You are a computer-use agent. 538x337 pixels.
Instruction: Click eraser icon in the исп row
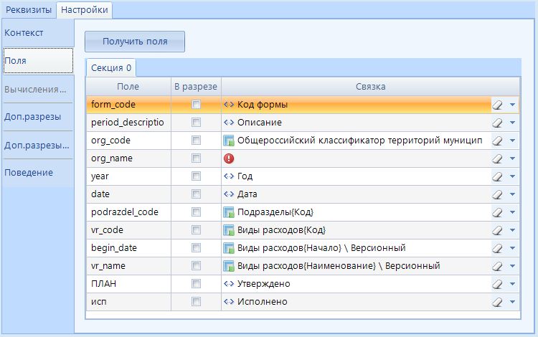499,302
